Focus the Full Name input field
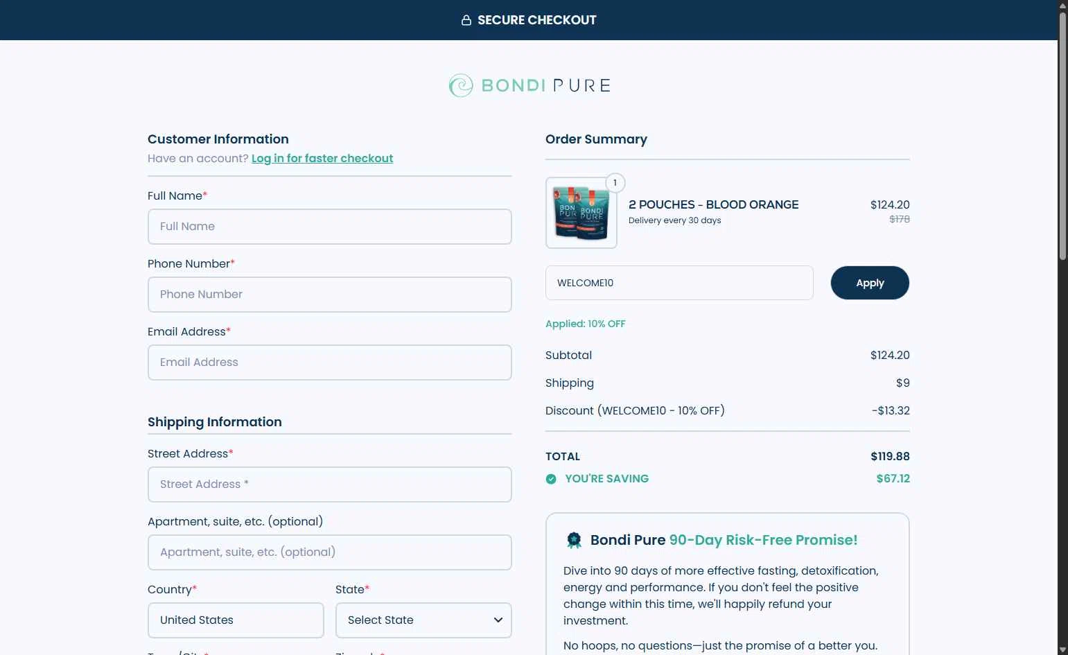Screen dimensions: 1068x655 pos(330,227)
